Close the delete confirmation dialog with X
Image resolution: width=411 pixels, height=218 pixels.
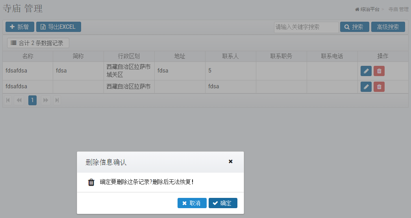230,161
